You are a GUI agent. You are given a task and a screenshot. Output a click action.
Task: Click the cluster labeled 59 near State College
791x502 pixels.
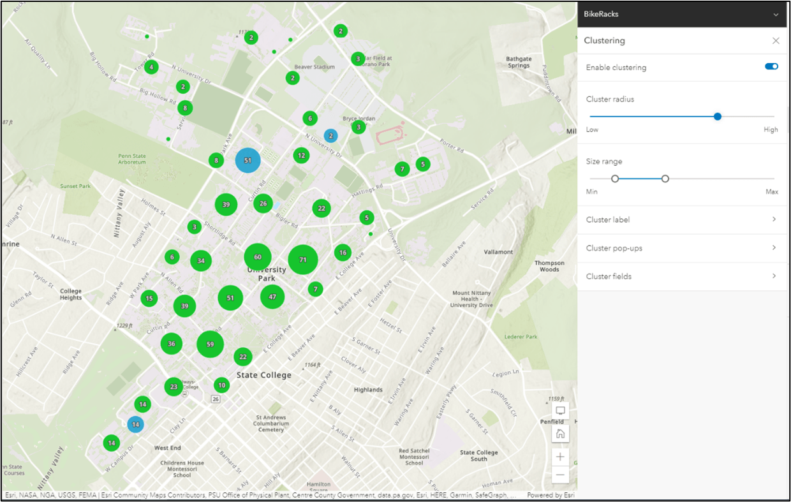211,344
